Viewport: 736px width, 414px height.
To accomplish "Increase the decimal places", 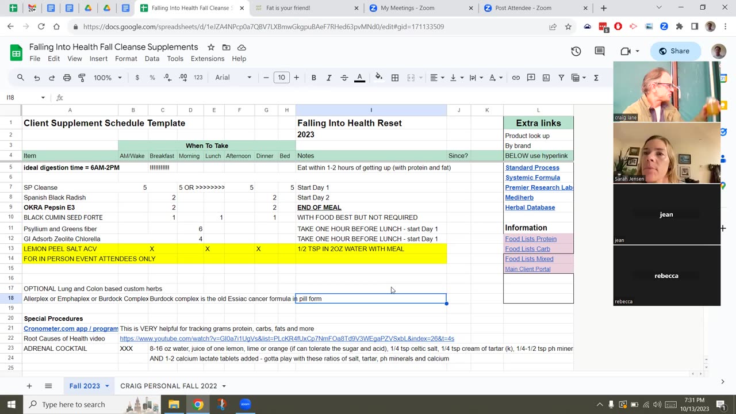I will (183, 78).
